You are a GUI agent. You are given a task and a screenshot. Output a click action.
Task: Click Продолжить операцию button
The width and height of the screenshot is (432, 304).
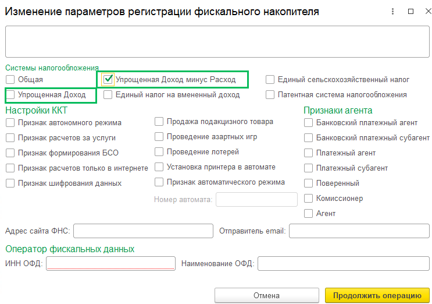pos(377,295)
